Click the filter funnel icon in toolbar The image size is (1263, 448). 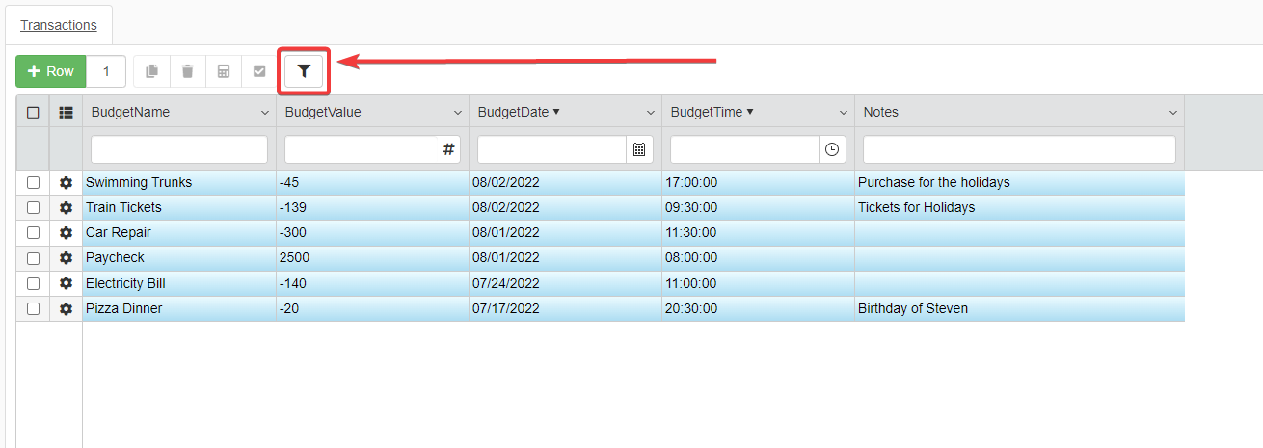point(304,71)
